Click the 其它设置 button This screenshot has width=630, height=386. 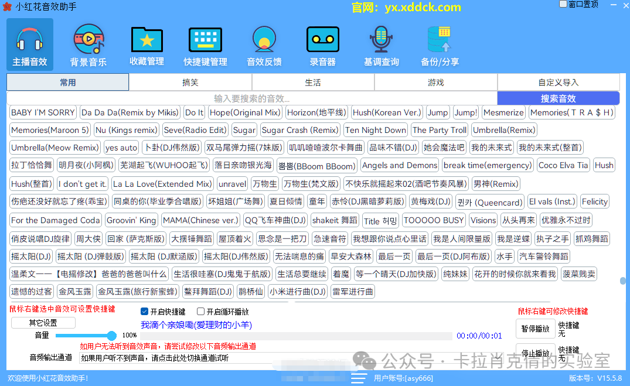click(43, 323)
